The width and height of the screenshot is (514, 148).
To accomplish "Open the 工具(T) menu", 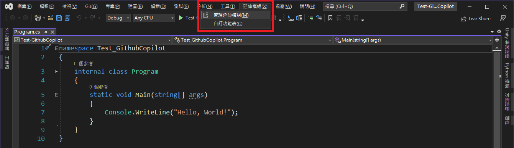I will [228, 6].
